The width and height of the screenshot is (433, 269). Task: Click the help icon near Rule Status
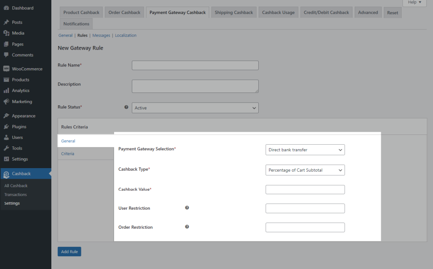[126, 108]
